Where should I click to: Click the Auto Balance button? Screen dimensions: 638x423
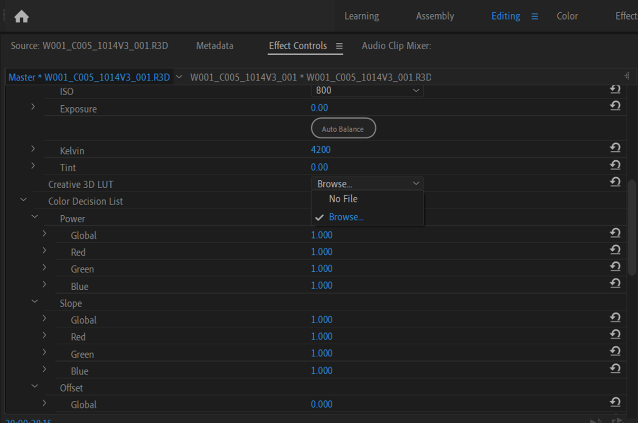(x=343, y=128)
